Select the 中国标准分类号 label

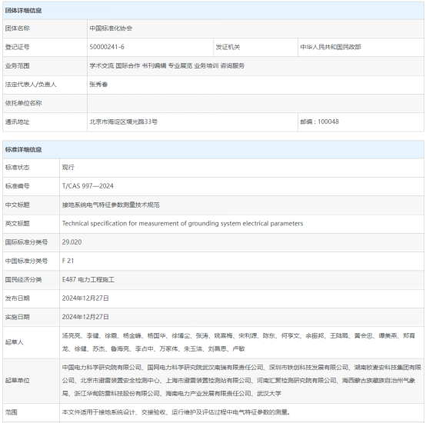[x=26, y=261]
